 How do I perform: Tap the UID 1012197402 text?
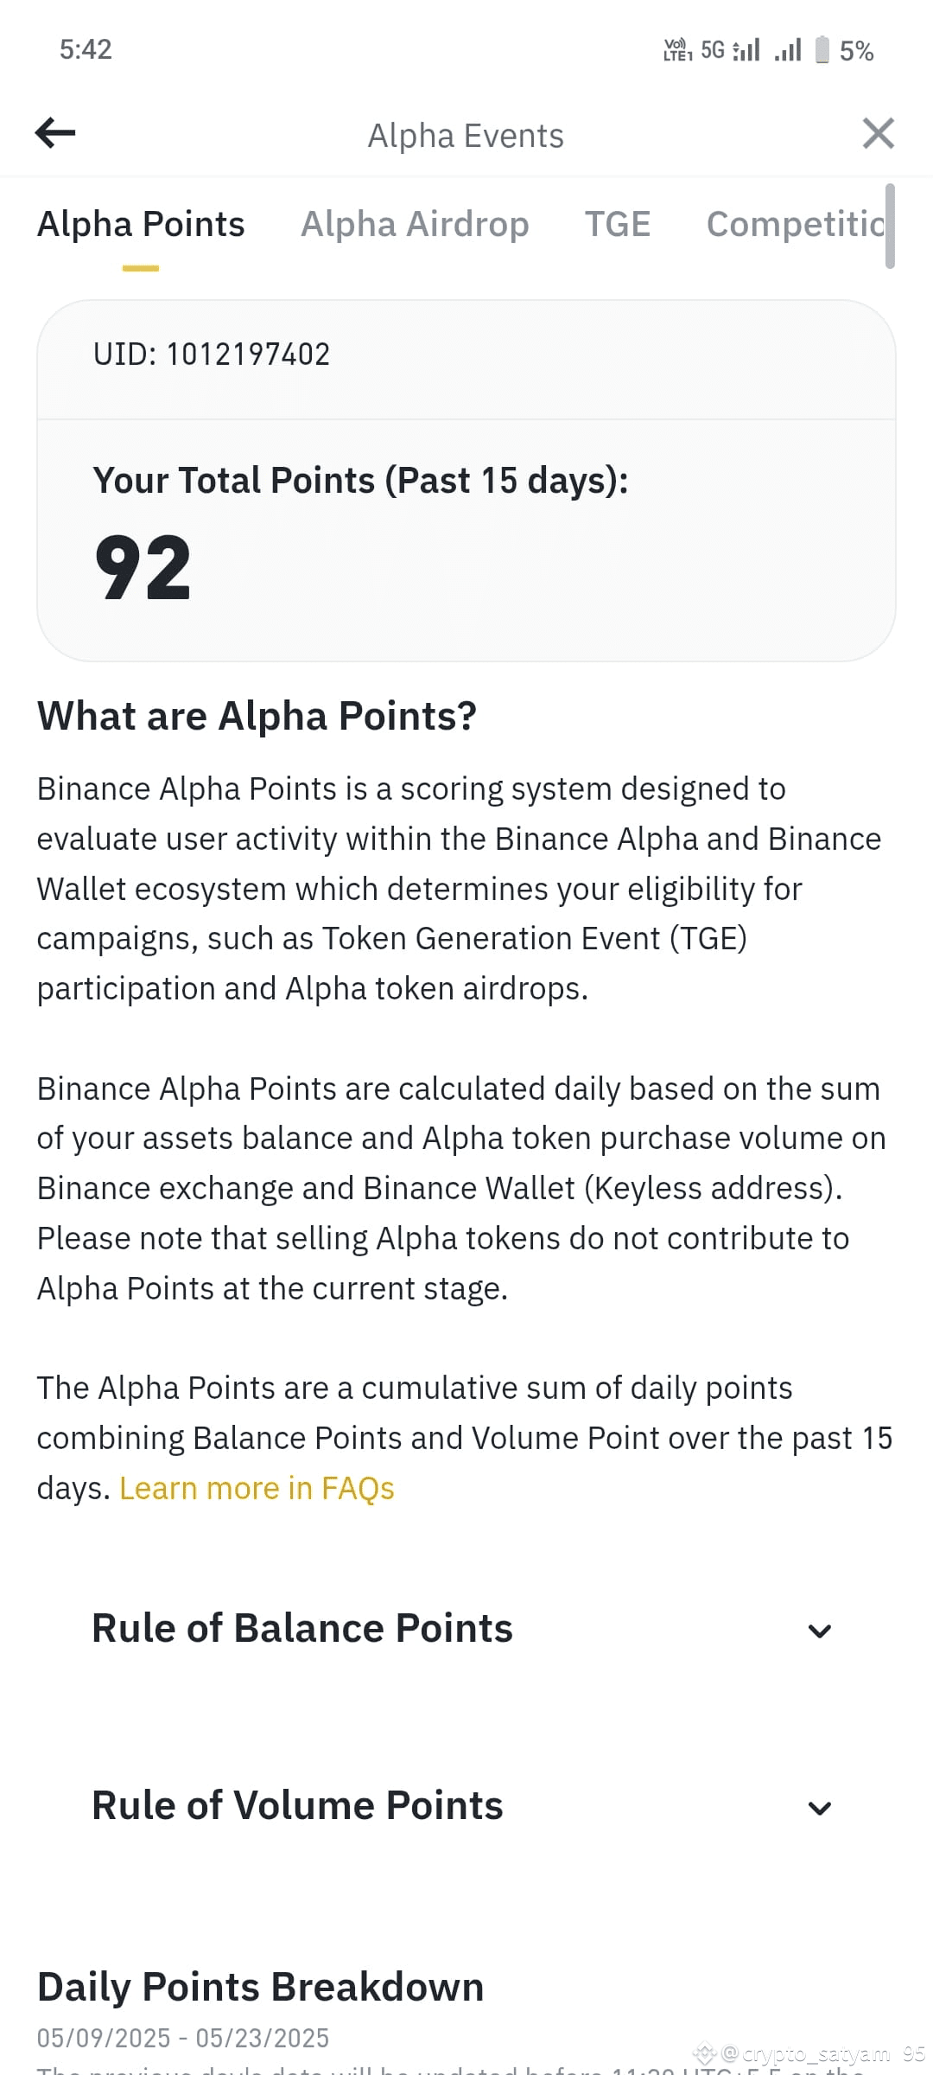[212, 354]
